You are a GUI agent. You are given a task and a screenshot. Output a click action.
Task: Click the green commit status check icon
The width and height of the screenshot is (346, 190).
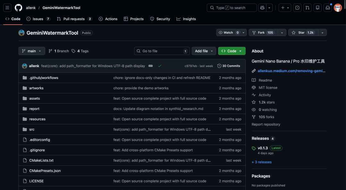tap(159, 66)
